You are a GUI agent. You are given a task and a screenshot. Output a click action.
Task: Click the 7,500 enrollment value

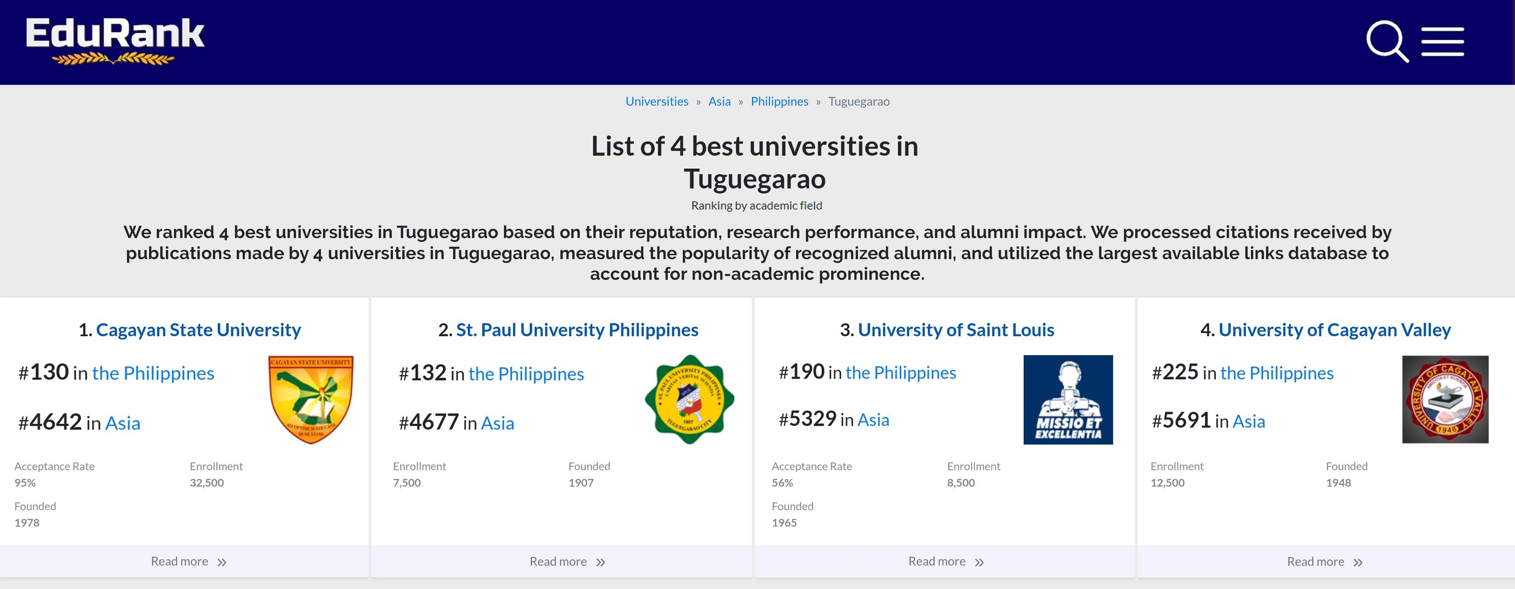tap(406, 482)
